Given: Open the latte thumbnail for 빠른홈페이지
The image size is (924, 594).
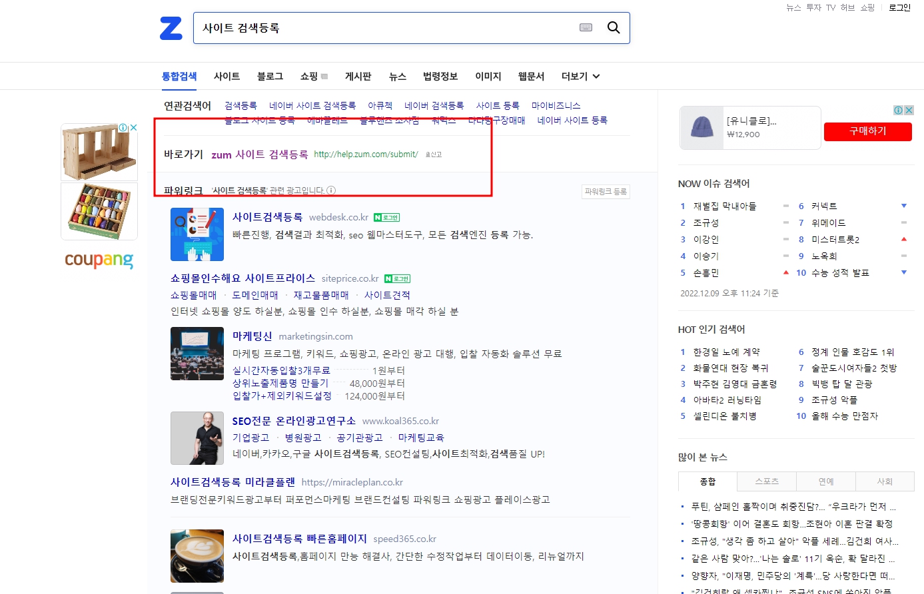Looking at the screenshot, I should coord(197,556).
